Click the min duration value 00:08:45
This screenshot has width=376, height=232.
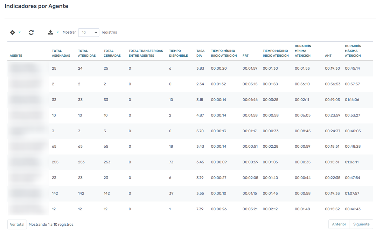(x=302, y=131)
